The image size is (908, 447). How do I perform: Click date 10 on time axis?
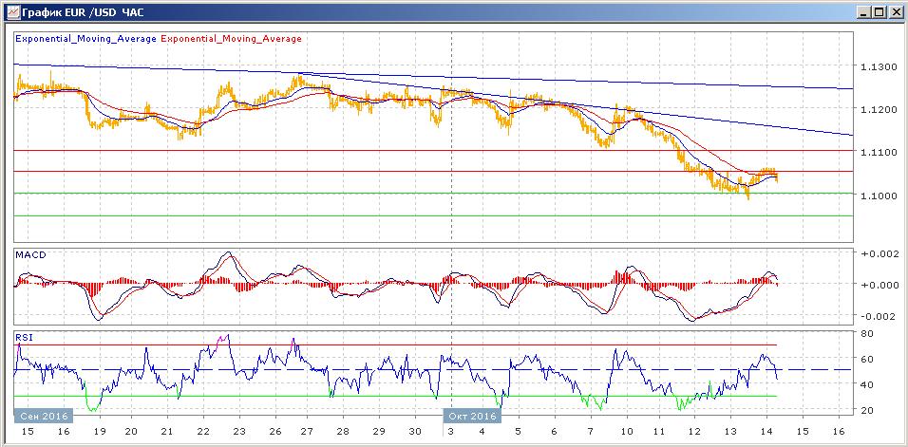[x=627, y=432]
